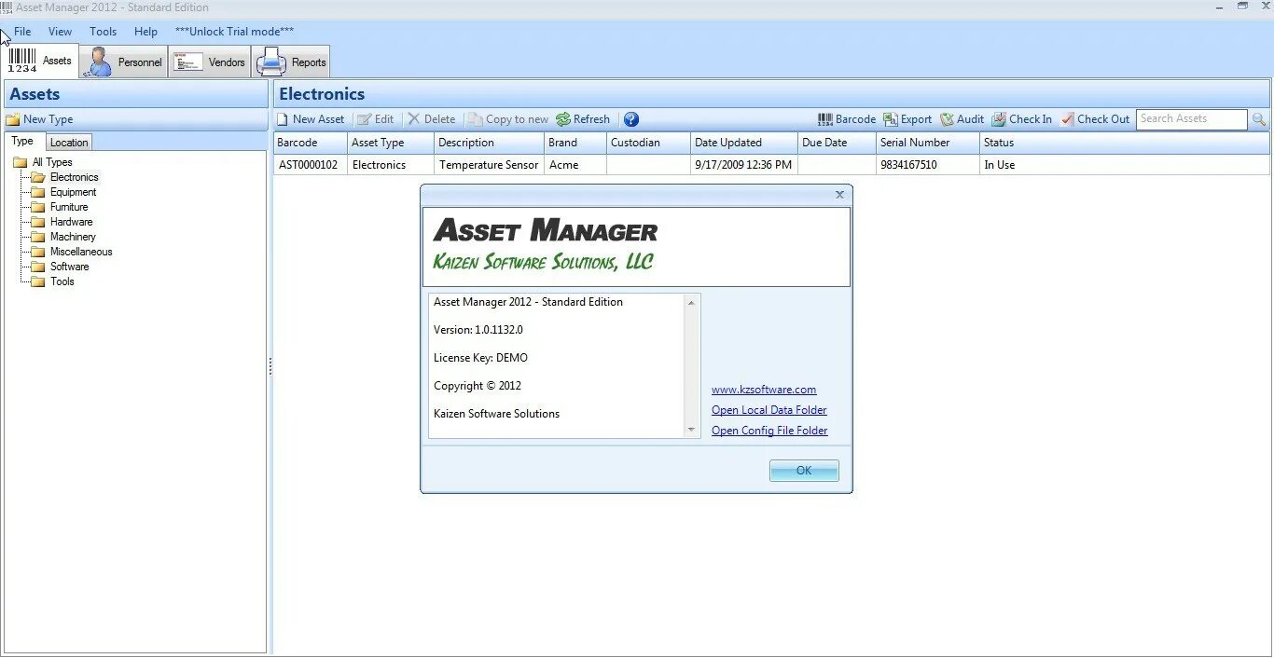1274x658 pixels.
Task: Sort by Barcode column header
Action: [x=311, y=143]
